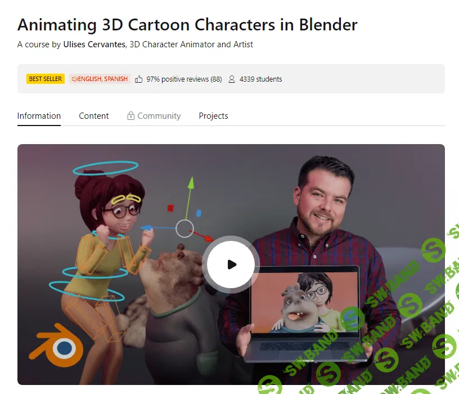
Task: Click the thumbs-up icon near reviews count
Action: 137,79
